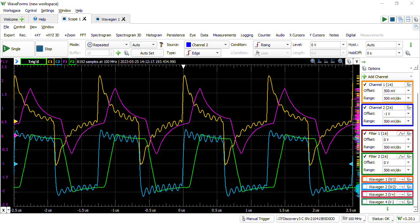Enable Wavegen 4 (V-) checkbox
This screenshot has width=420, height=223.
pyautogui.click(x=365, y=202)
